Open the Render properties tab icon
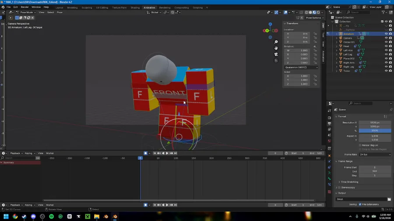The image size is (394, 221). [x=329, y=118]
